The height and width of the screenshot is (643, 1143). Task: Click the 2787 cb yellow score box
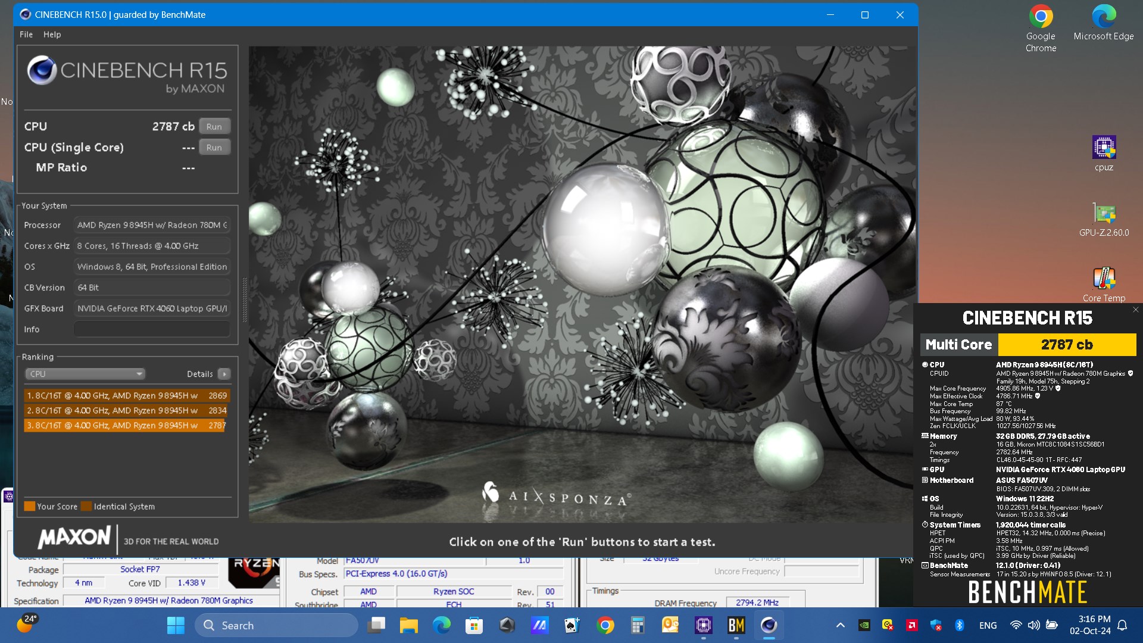point(1067,345)
